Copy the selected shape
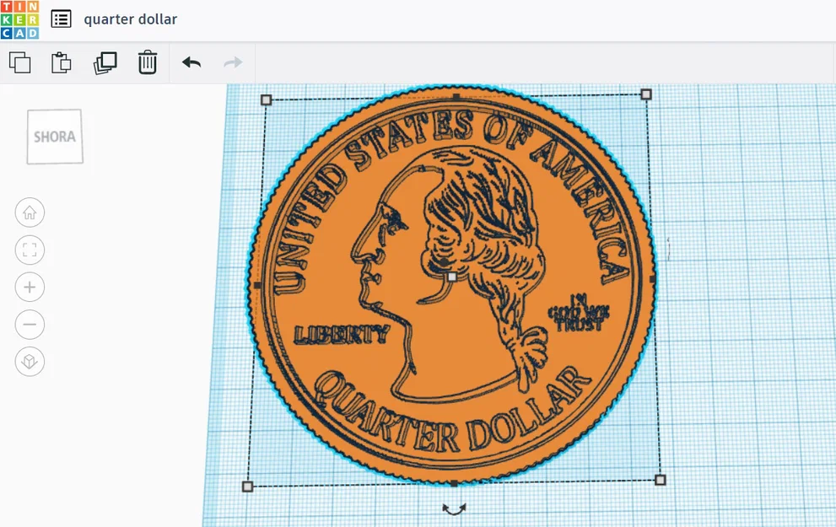 coord(20,63)
